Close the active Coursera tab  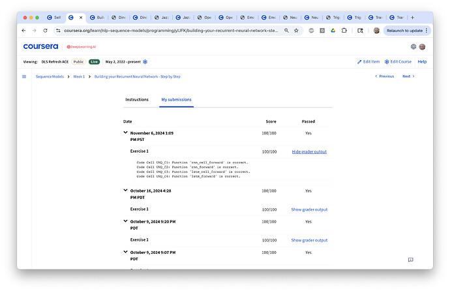coord(81,18)
